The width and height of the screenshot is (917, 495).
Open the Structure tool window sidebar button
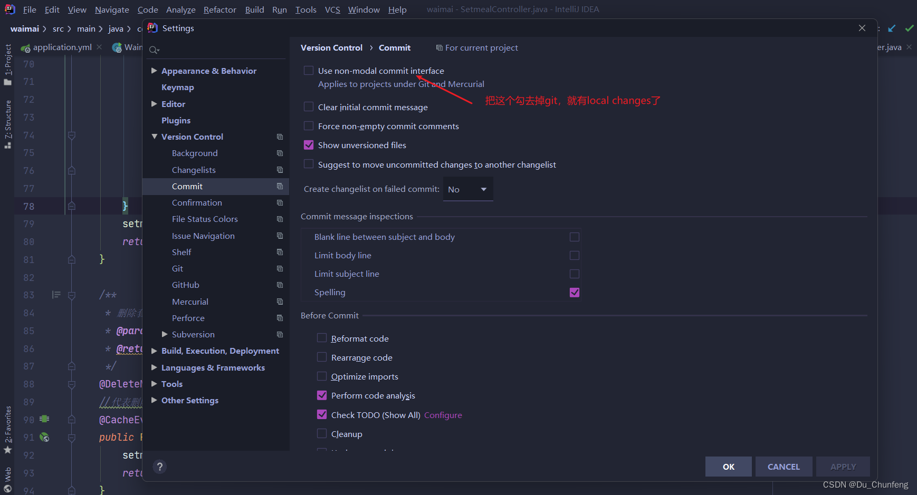[x=8, y=124]
